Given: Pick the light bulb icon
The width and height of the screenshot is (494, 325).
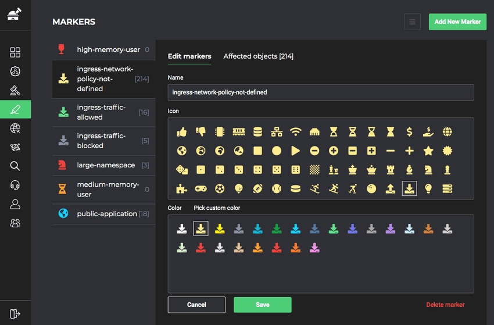Looking at the screenshot, I should pos(428,189).
